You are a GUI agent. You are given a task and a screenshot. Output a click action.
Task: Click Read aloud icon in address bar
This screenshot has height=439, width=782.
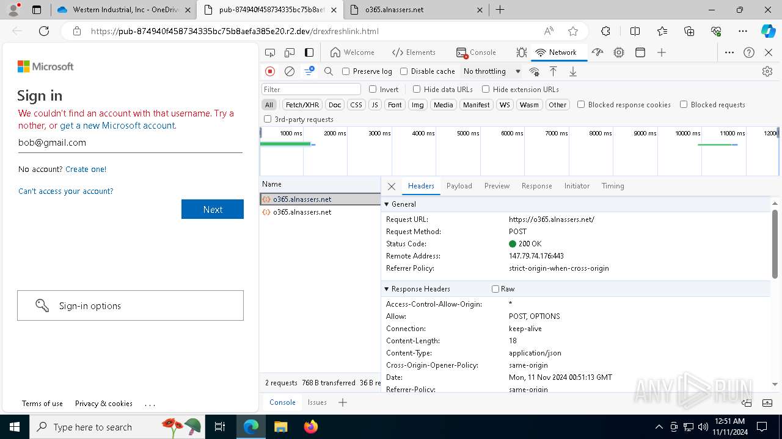549,31
